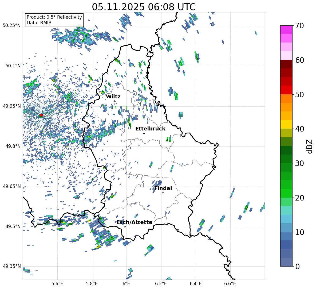
Task: Click the 5.8°E longitude label
Action: (92, 284)
